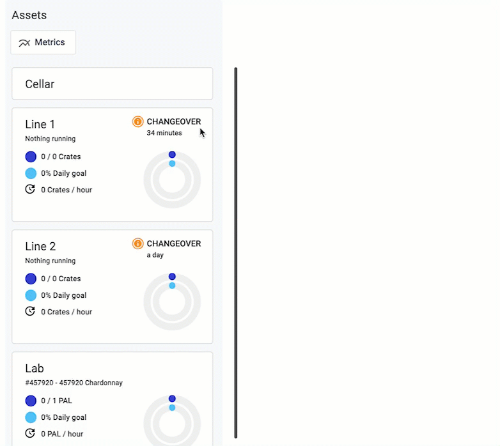Click Line 2 orange changeover info icon
Image resolution: width=500 pixels, height=446 pixels.
coord(137,243)
